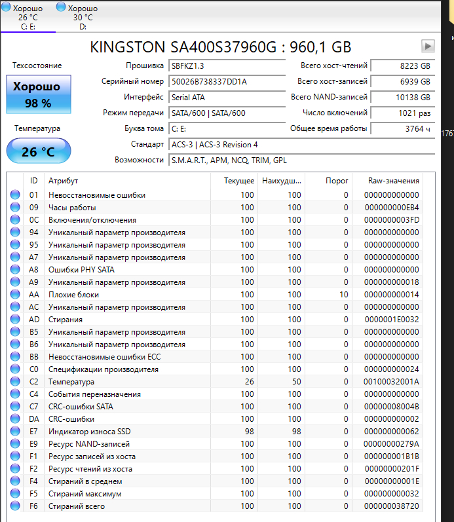Click the status orb for Стираний в среднем
The width and height of the screenshot is (454, 522).
click(15, 481)
